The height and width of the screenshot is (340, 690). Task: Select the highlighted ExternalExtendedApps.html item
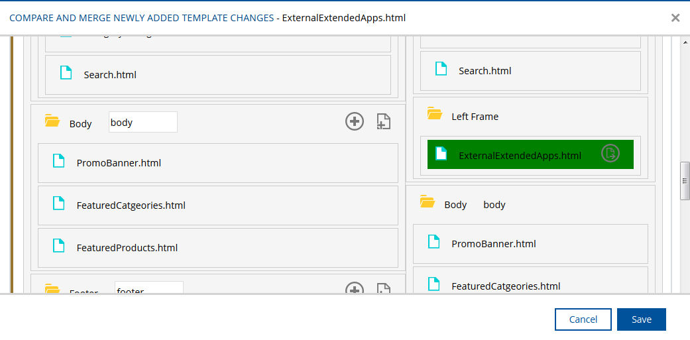click(520, 156)
